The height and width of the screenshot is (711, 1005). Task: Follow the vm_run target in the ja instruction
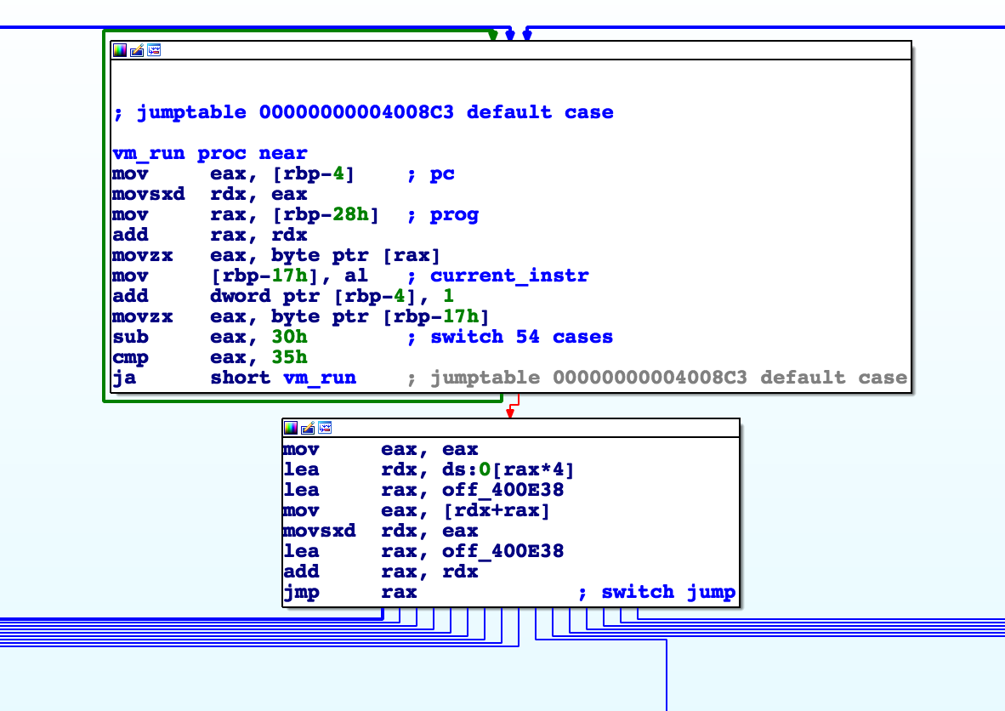[x=319, y=378]
